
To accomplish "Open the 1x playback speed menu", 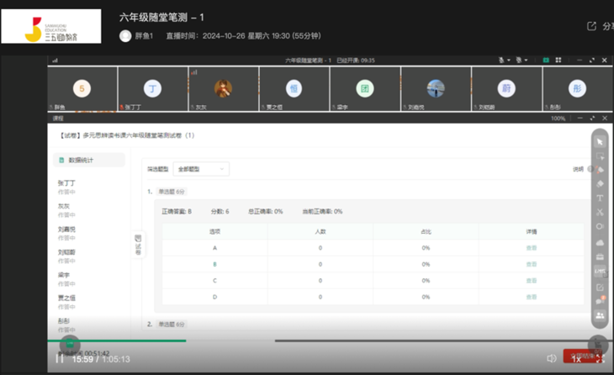I will [576, 358].
